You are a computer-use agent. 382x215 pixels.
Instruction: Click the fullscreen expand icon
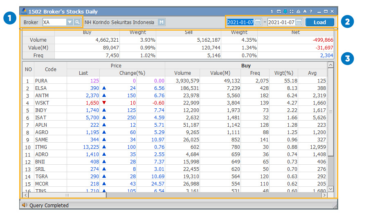point(292,12)
